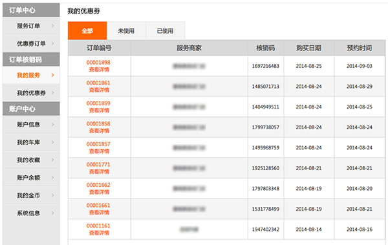
Task: Click the 购买日期 column header
Action: click(309, 48)
